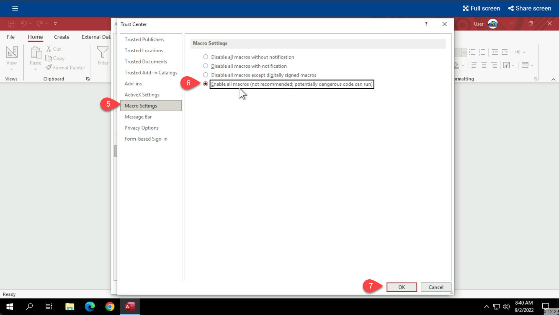Click the Cut icon in Clipboard group
This screenshot has height=315, width=559.
point(49,48)
